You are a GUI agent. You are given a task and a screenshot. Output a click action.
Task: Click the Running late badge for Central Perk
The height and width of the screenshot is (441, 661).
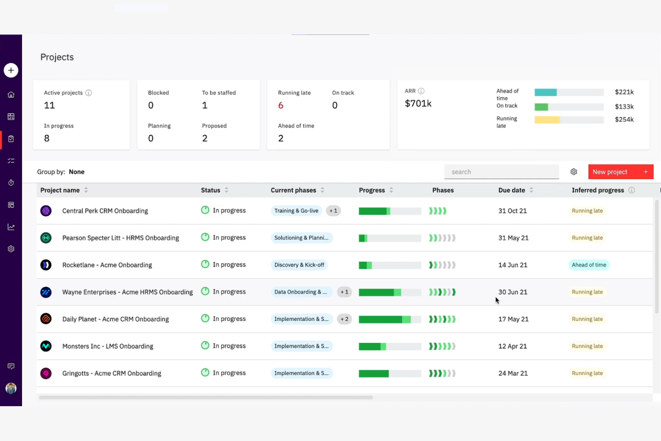pyautogui.click(x=587, y=211)
